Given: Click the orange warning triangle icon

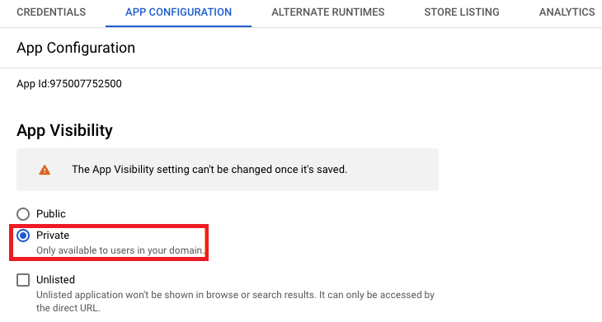Looking at the screenshot, I should pyautogui.click(x=45, y=170).
